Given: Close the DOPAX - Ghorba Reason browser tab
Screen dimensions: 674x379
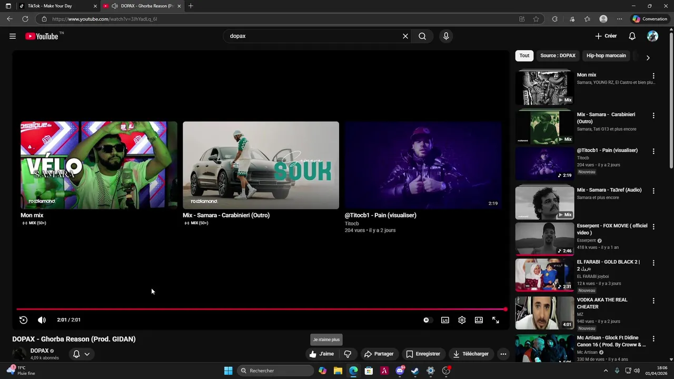Looking at the screenshot, I should [x=180, y=6].
